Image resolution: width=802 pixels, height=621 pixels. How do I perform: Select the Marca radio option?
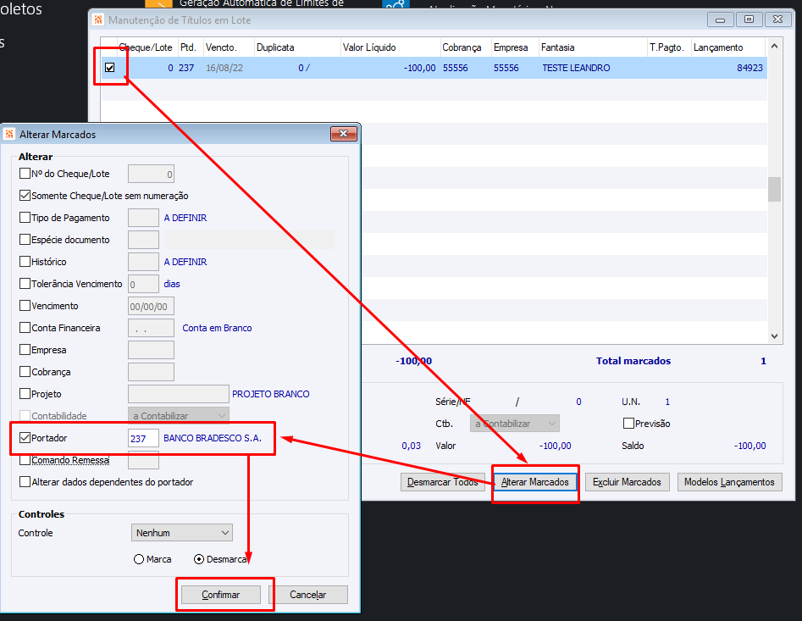coord(139,559)
